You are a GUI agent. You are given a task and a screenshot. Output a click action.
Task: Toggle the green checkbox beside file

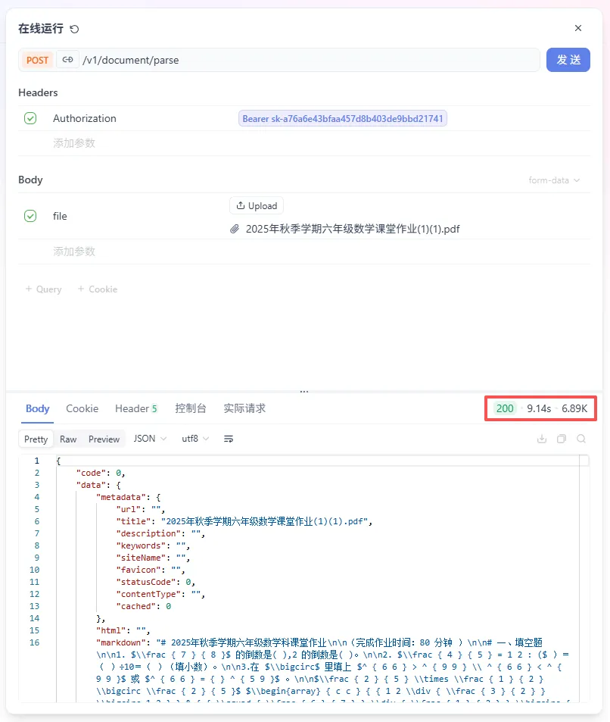tap(30, 216)
